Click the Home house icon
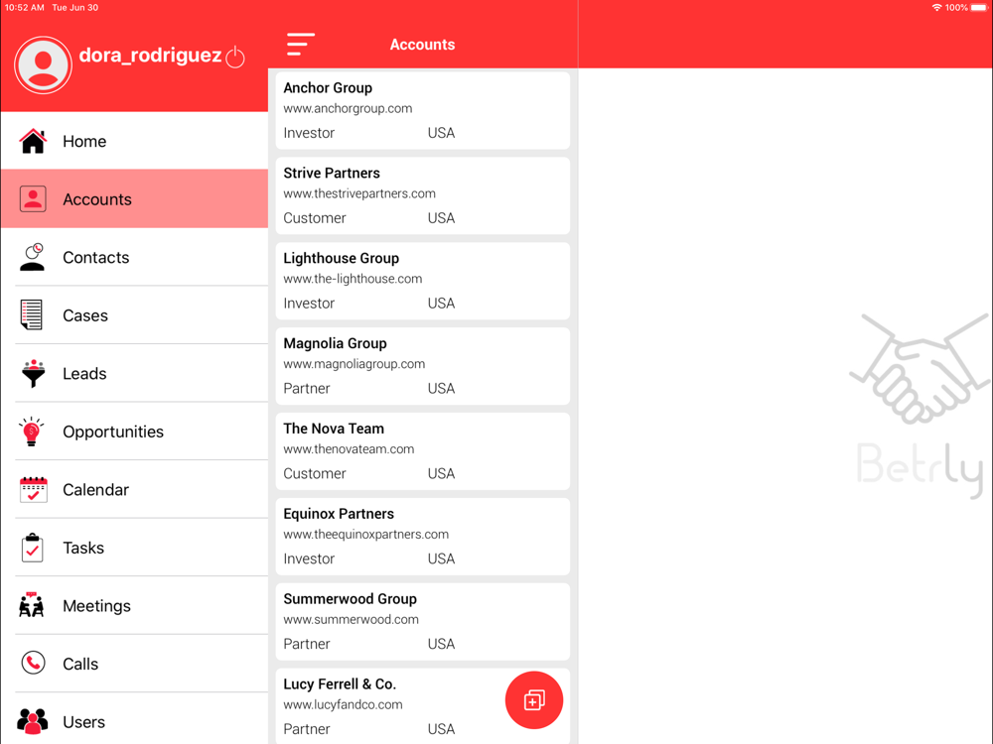993x744 pixels. click(x=33, y=141)
